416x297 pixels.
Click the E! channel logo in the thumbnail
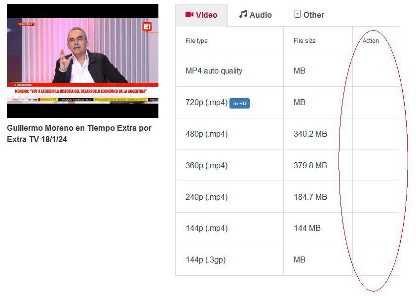coord(147,27)
